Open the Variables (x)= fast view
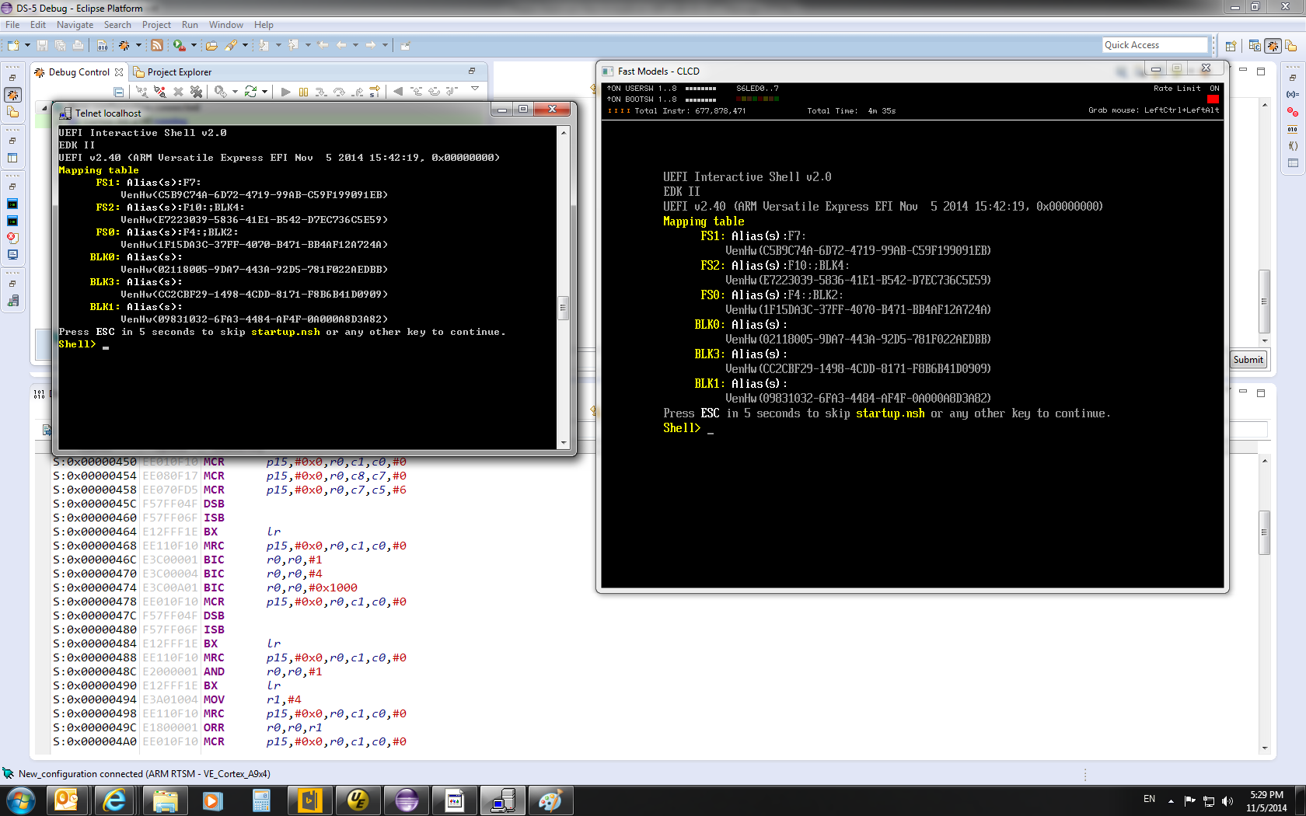Screen dimensions: 1306x816 click(1293, 95)
